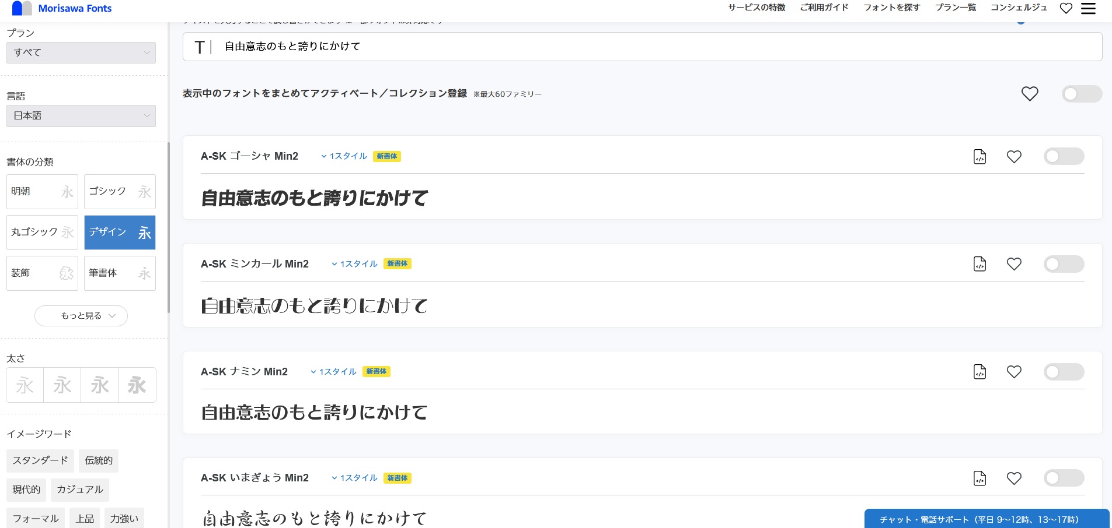Open サービスの特徴 in the top navigation
The height and width of the screenshot is (528, 1112).
click(757, 8)
